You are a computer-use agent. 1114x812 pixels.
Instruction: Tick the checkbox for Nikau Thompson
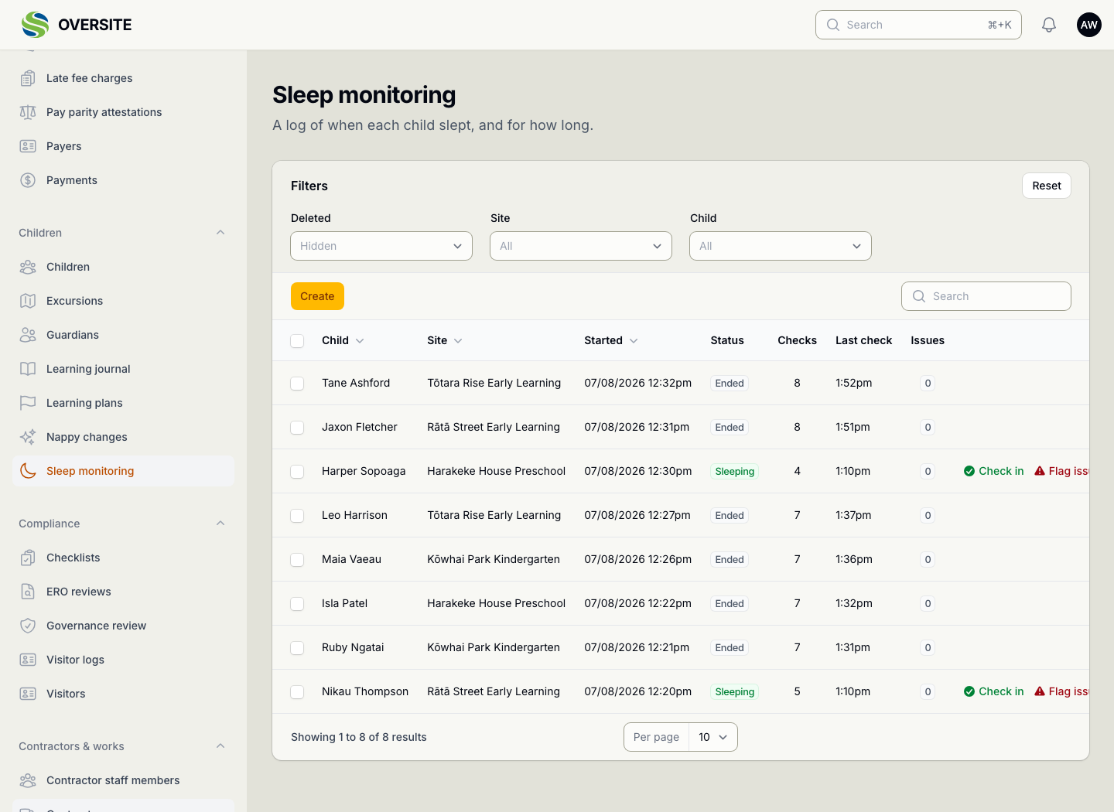297,692
